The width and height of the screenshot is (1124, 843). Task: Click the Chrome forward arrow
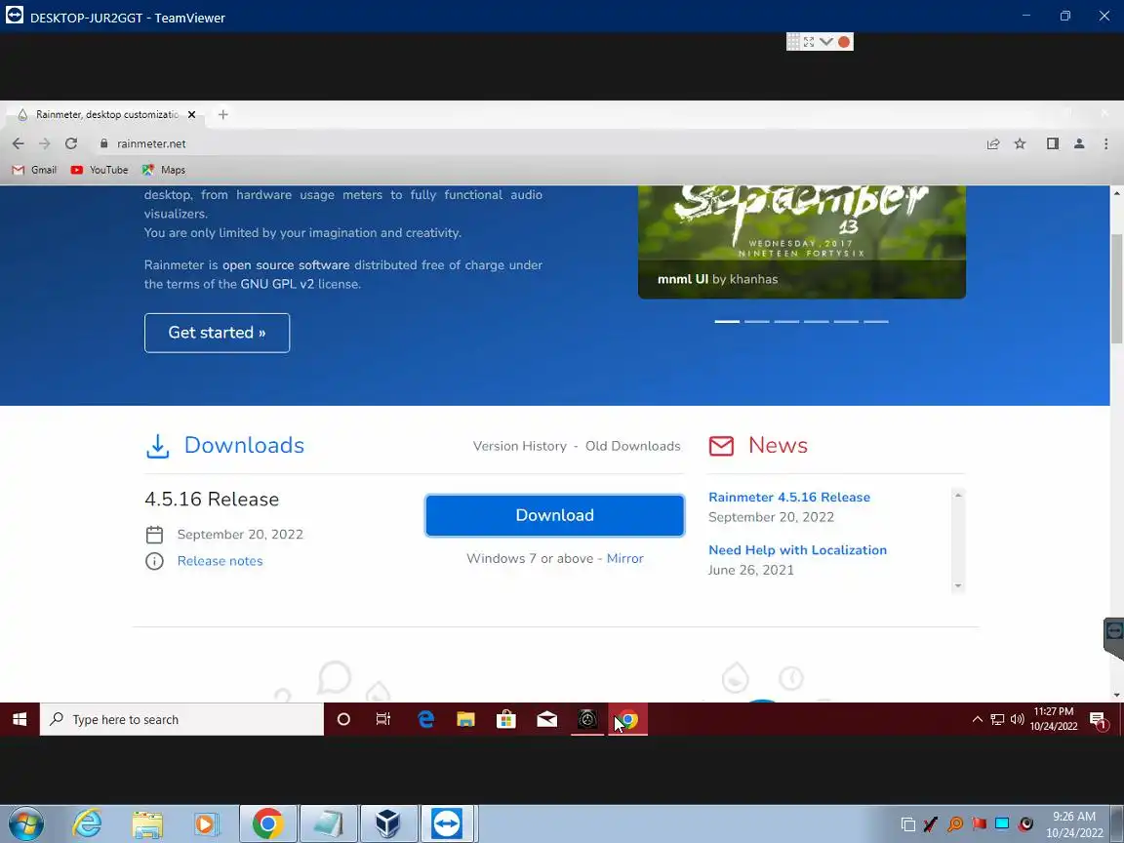coord(45,143)
